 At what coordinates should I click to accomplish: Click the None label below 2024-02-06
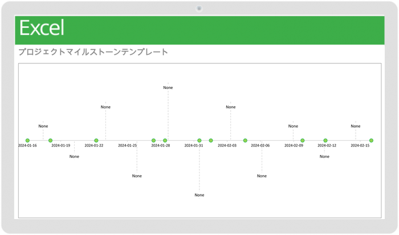[x=262, y=176]
